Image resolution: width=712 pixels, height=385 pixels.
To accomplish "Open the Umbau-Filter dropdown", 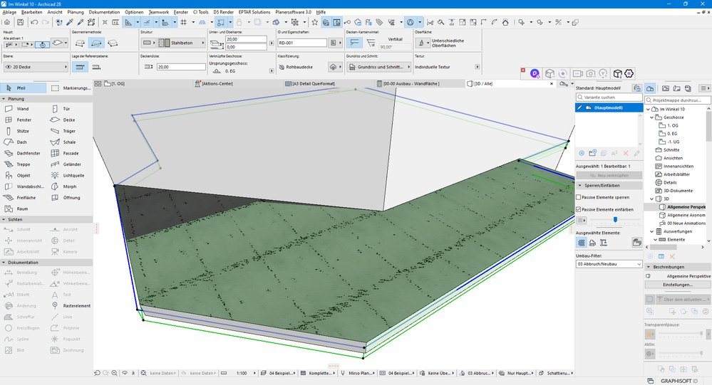I will coord(609,264).
